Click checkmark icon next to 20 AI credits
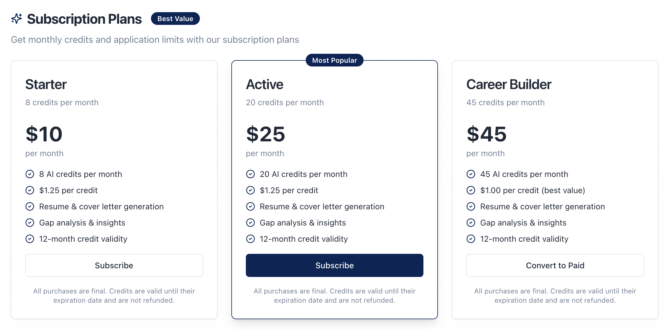 click(250, 174)
